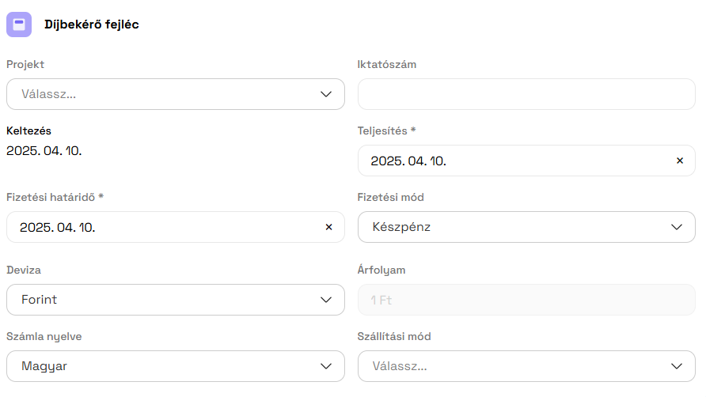Click the Teljesítés date input field
Image resolution: width=706 pixels, height=397 pixels.
tap(507, 161)
